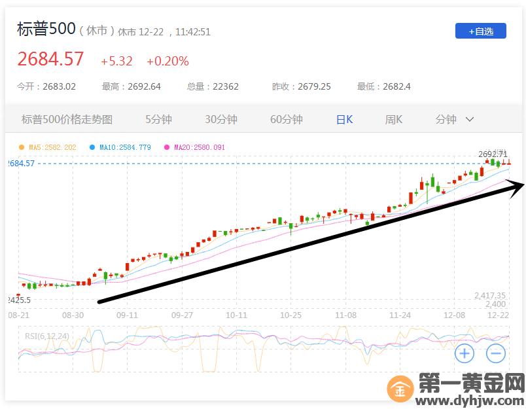
Task: Click the pink MA20 color dot
Action: tap(168, 147)
